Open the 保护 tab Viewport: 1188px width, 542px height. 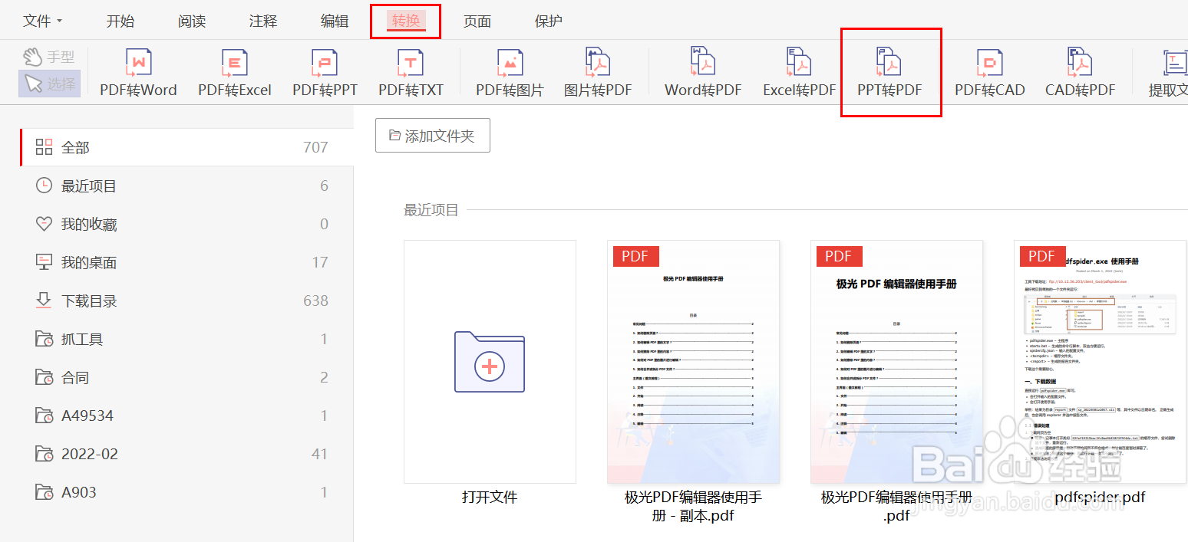tap(549, 21)
